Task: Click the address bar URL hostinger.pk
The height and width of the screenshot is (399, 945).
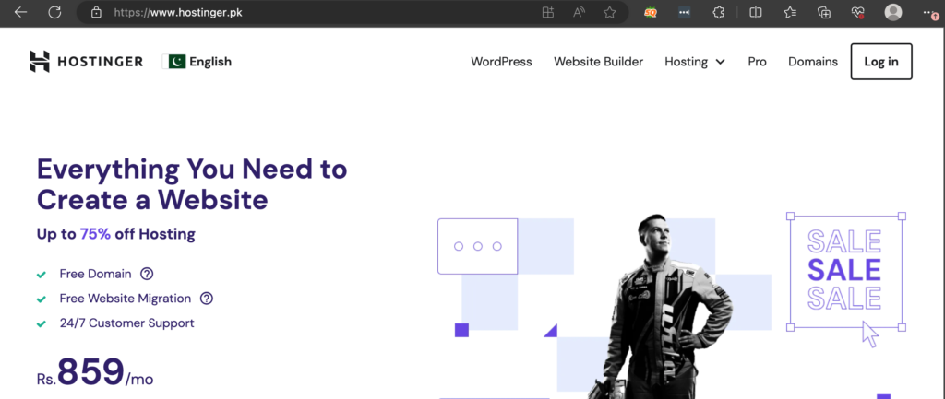Action: [x=178, y=12]
